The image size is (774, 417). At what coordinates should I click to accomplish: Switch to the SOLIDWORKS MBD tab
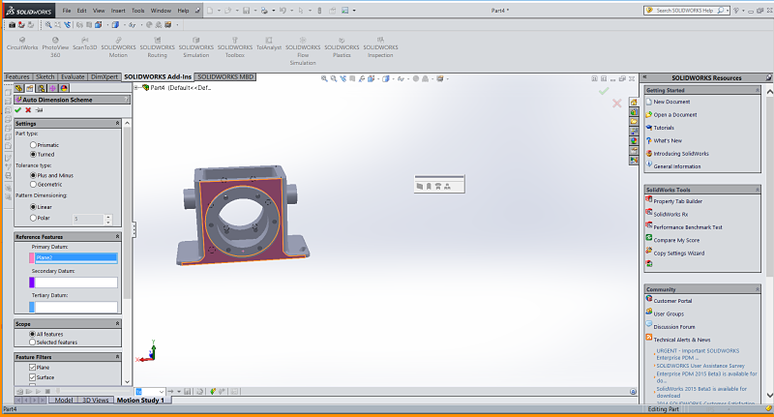pyautogui.click(x=225, y=77)
